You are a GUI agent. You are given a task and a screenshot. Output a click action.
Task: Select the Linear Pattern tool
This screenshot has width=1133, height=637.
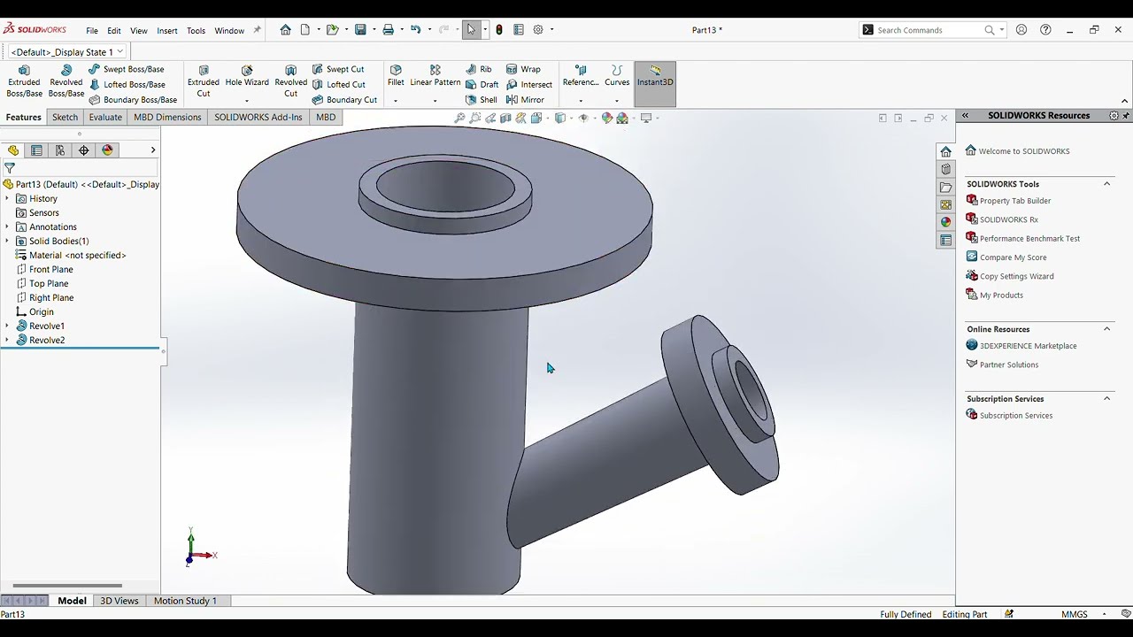435,76
